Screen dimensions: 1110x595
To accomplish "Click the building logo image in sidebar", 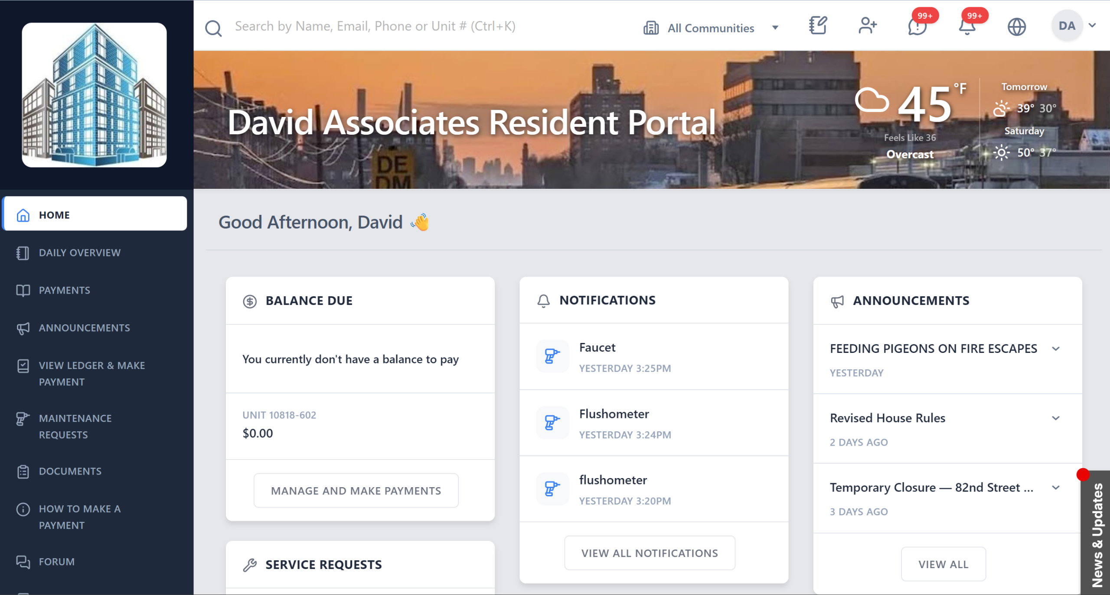I will (x=94, y=95).
